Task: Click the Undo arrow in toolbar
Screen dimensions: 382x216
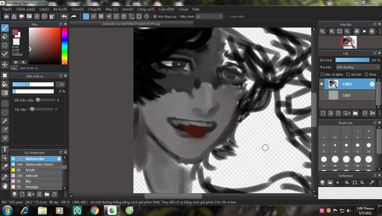Action: tap(64, 16)
